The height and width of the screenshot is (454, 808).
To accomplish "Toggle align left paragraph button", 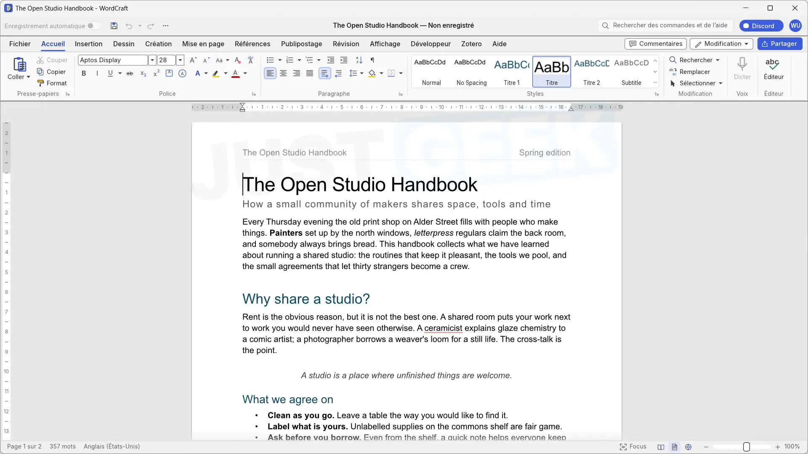I will click(x=270, y=74).
